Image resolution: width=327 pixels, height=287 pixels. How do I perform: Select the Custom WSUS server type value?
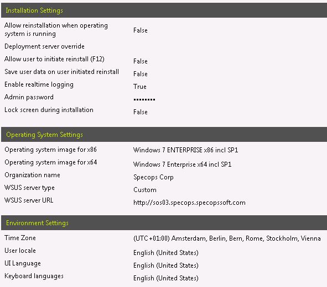[x=145, y=190]
